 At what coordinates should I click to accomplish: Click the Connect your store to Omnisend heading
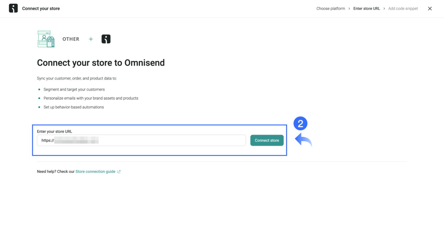101,63
